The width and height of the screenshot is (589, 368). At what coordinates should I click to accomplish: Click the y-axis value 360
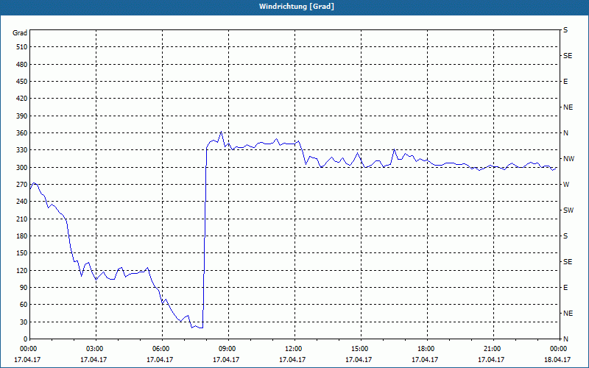coord(22,133)
